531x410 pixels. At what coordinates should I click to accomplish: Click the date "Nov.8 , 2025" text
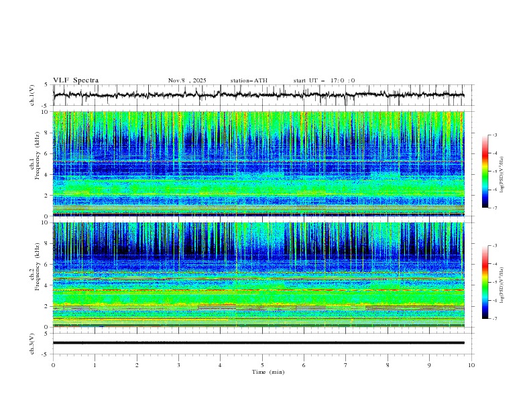click(x=187, y=80)
